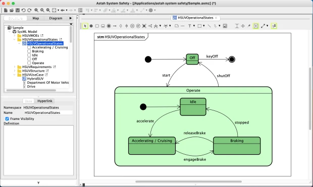The width and height of the screenshot is (313, 187).
Task: Open the Rectangle shape dropdown arrow
Action: pyautogui.click(x=203, y=26)
